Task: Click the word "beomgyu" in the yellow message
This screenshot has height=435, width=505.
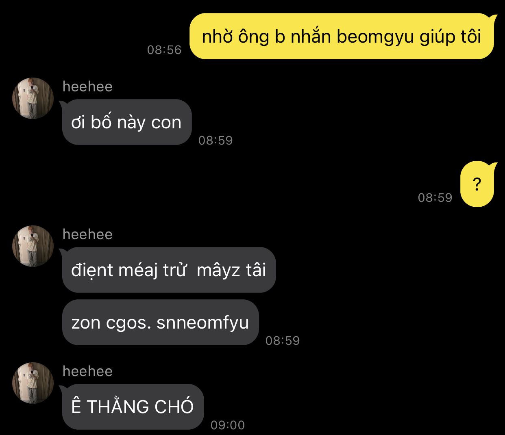Action: pos(375,37)
